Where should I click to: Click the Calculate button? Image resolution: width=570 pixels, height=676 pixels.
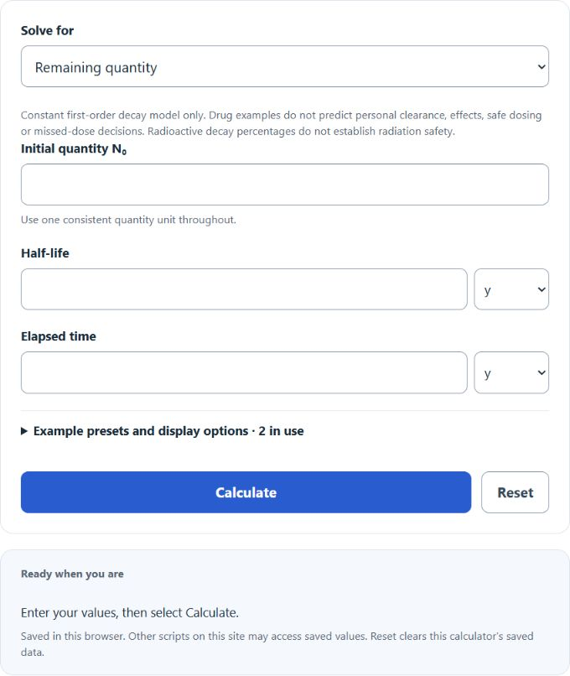click(246, 492)
